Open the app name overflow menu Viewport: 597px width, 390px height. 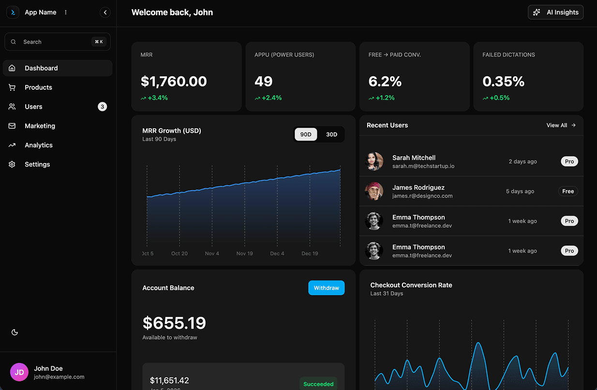tap(65, 12)
